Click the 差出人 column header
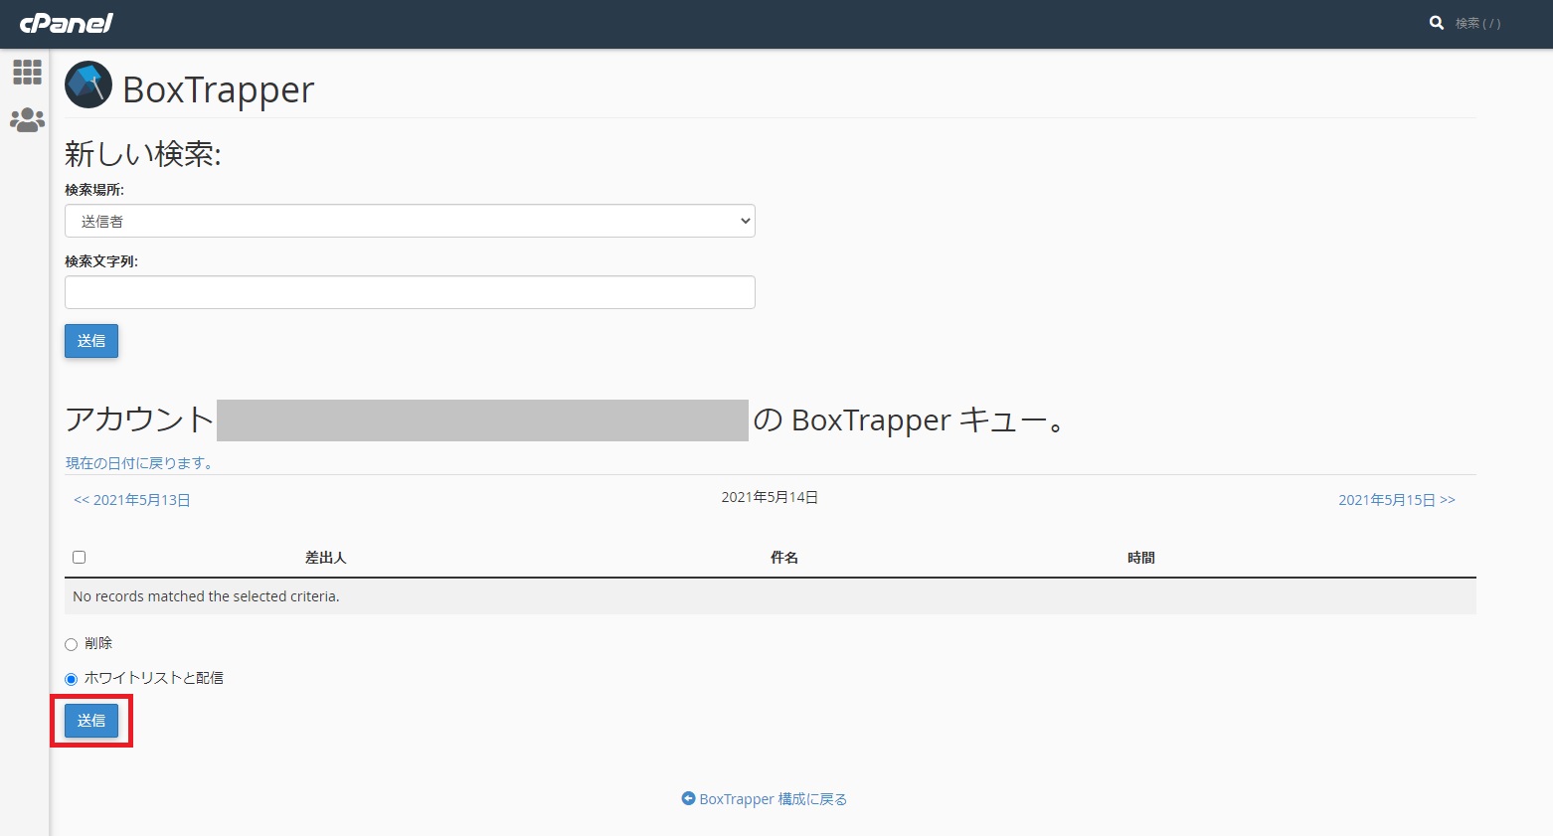The width and height of the screenshot is (1553, 836). coord(326,558)
